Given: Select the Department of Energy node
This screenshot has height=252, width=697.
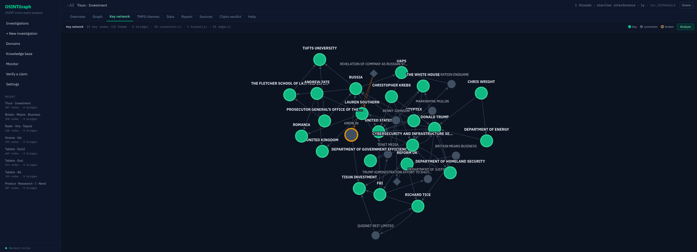Looking at the screenshot, I should pyautogui.click(x=486, y=141).
